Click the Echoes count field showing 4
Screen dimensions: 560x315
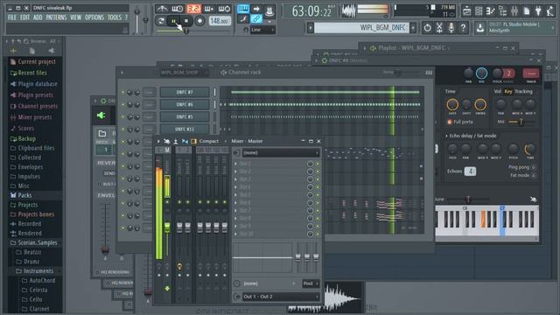pyautogui.click(x=470, y=171)
